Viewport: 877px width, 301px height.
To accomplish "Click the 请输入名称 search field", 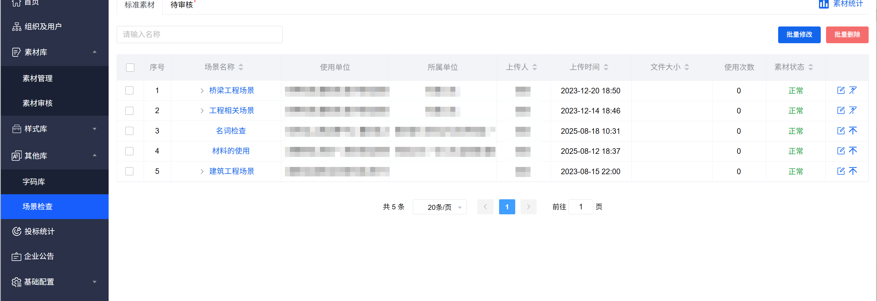I will pos(199,35).
